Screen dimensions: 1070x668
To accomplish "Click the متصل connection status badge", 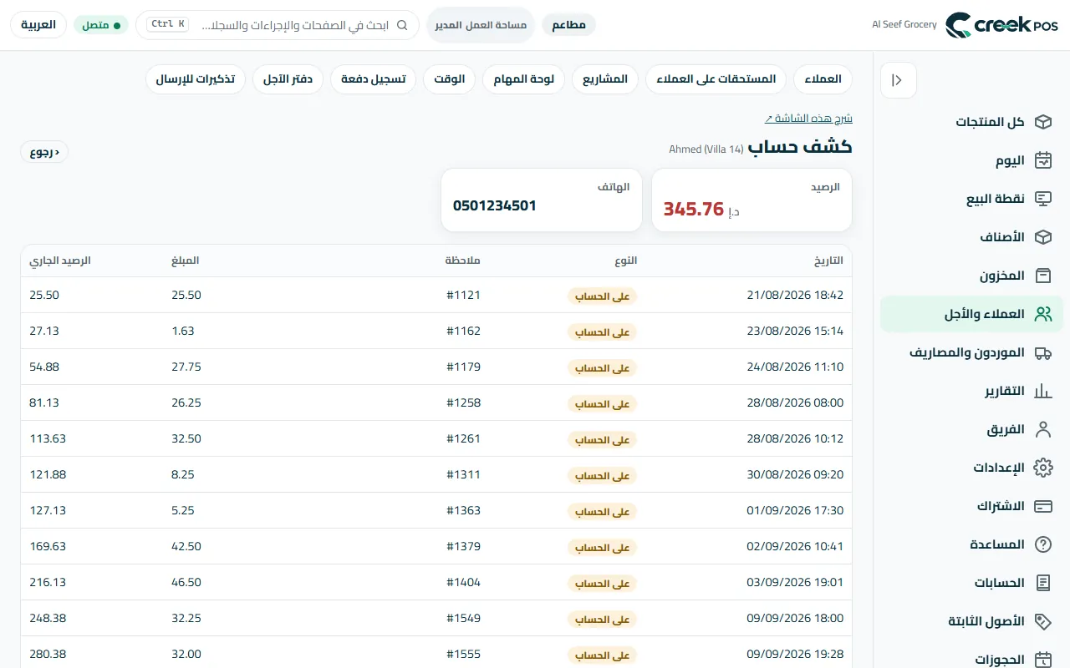I will [101, 25].
